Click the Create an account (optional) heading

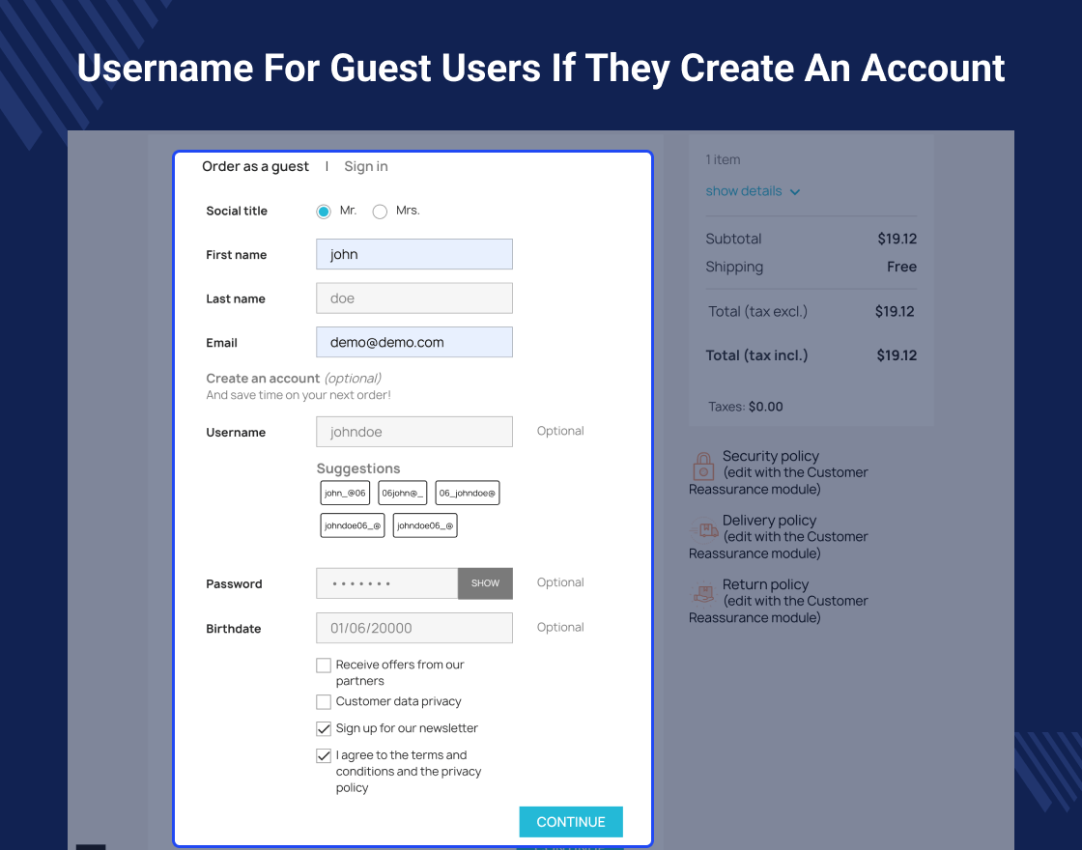(294, 378)
